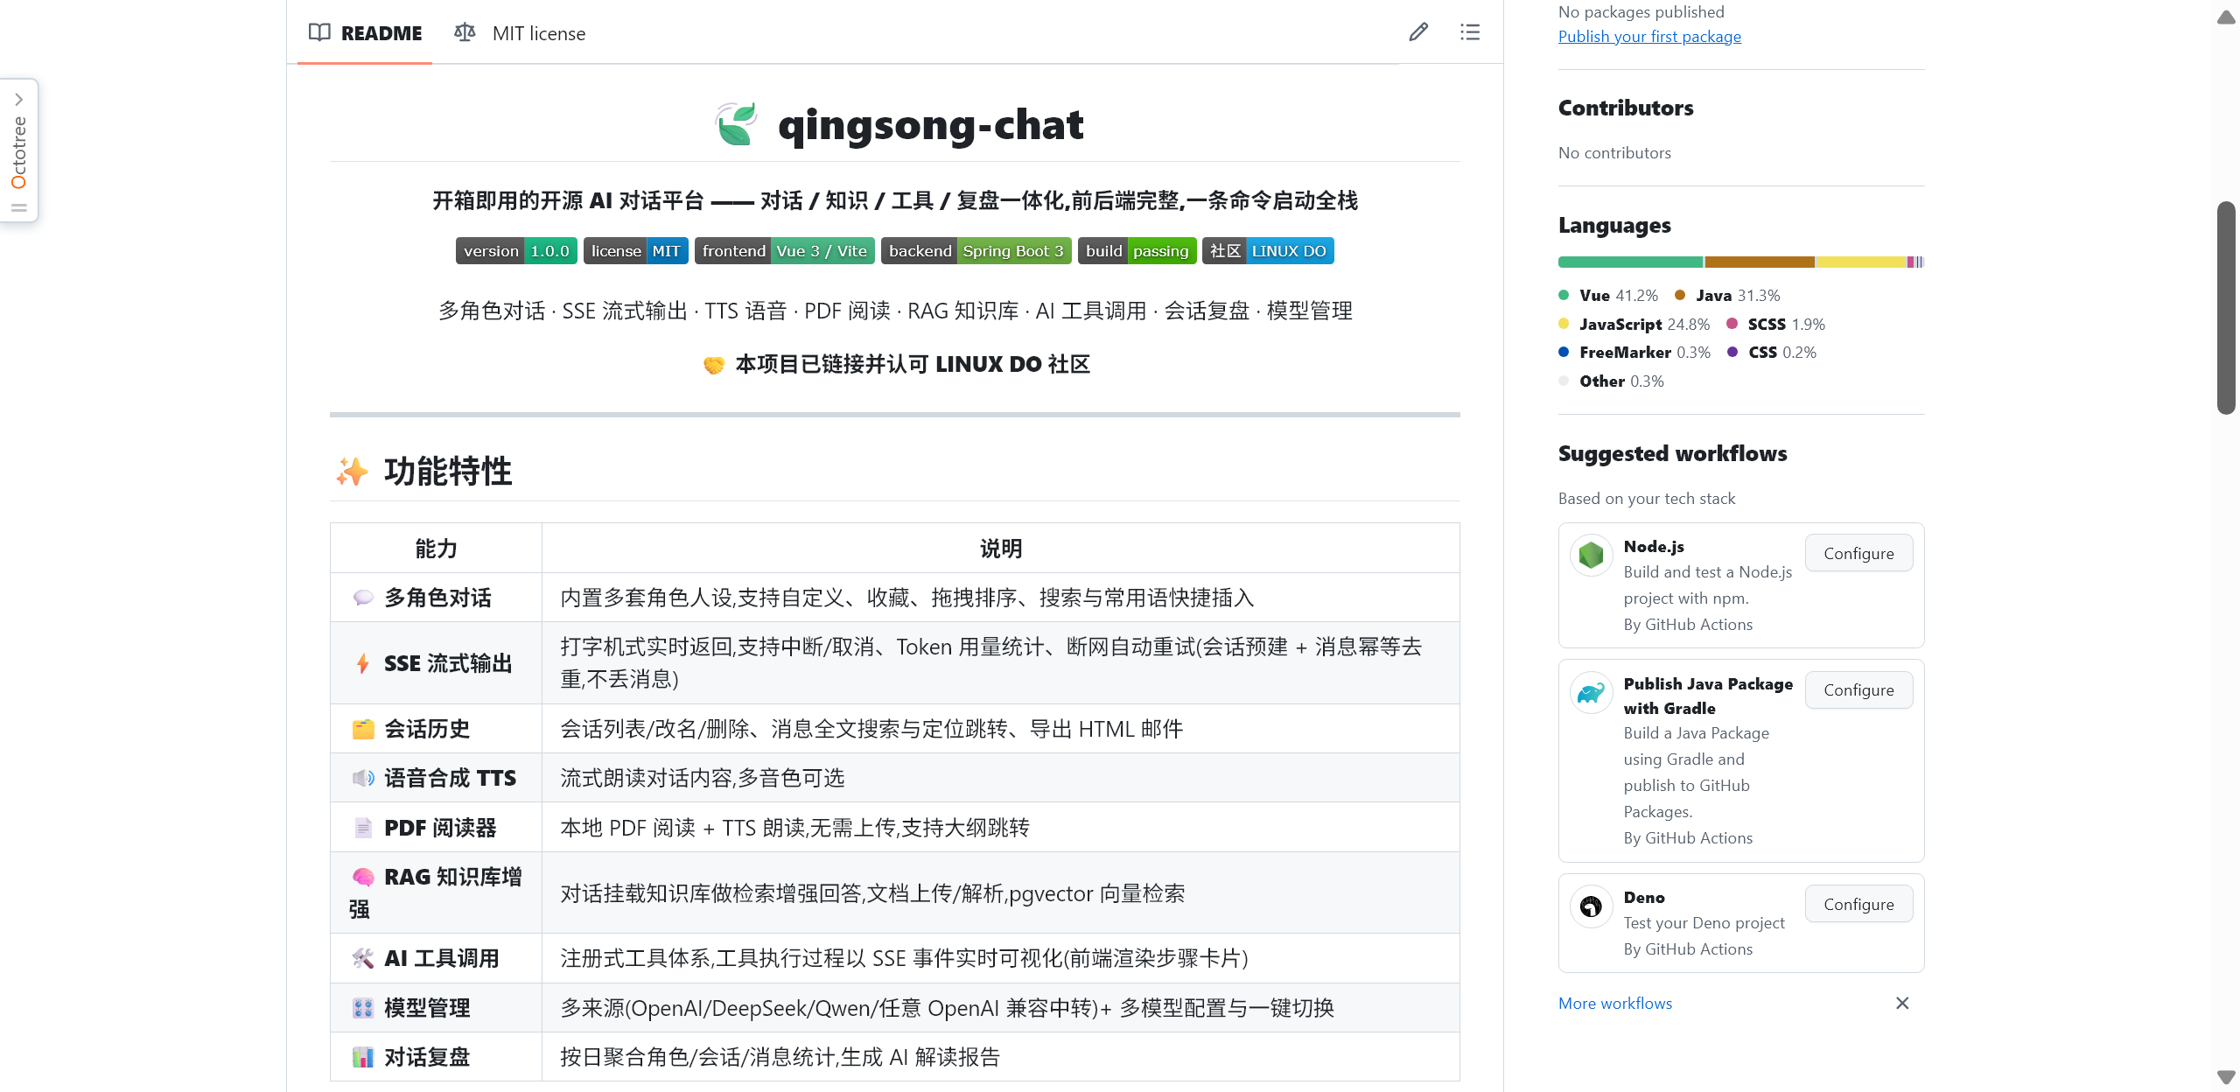The image size is (2240, 1092).
Task: Open the README outline list icon
Action: pyautogui.click(x=1470, y=32)
